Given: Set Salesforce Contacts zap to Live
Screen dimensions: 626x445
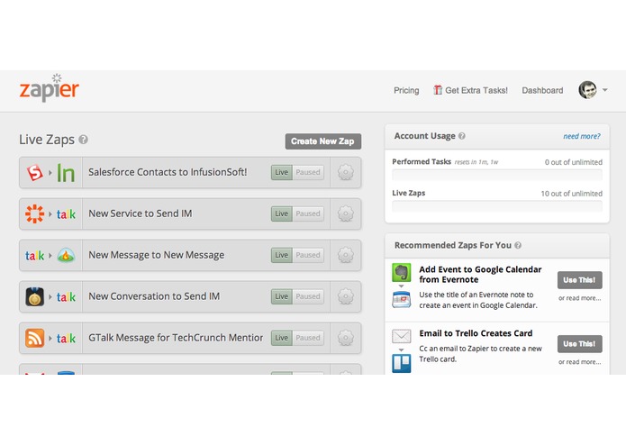Looking at the screenshot, I should 281,172.
